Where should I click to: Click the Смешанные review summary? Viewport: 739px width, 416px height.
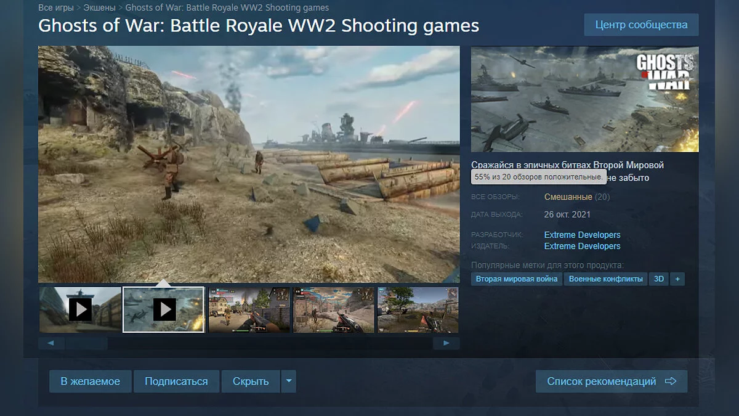(568, 197)
